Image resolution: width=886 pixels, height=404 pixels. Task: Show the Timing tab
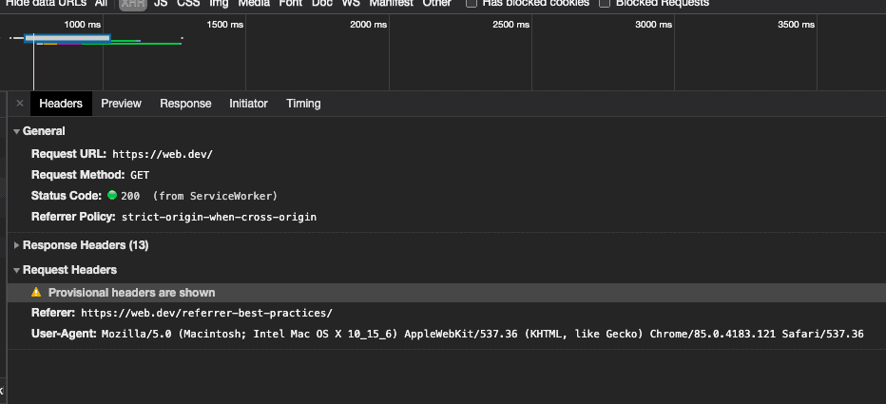[x=303, y=104]
